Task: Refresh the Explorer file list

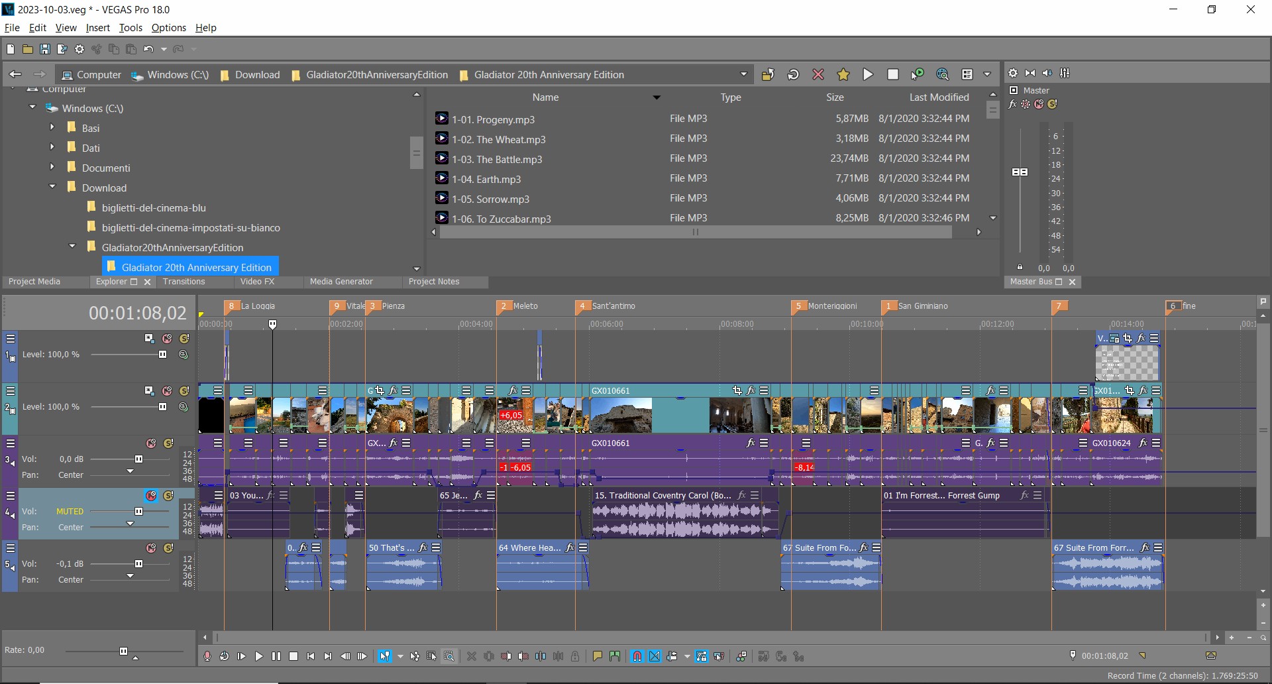Action: (x=793, y=74)
